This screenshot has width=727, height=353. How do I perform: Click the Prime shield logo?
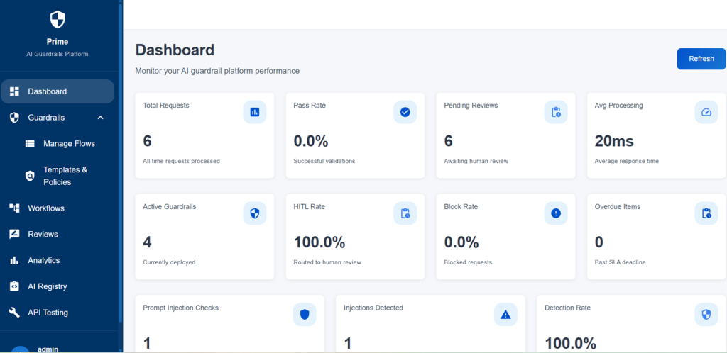[58, 19]
